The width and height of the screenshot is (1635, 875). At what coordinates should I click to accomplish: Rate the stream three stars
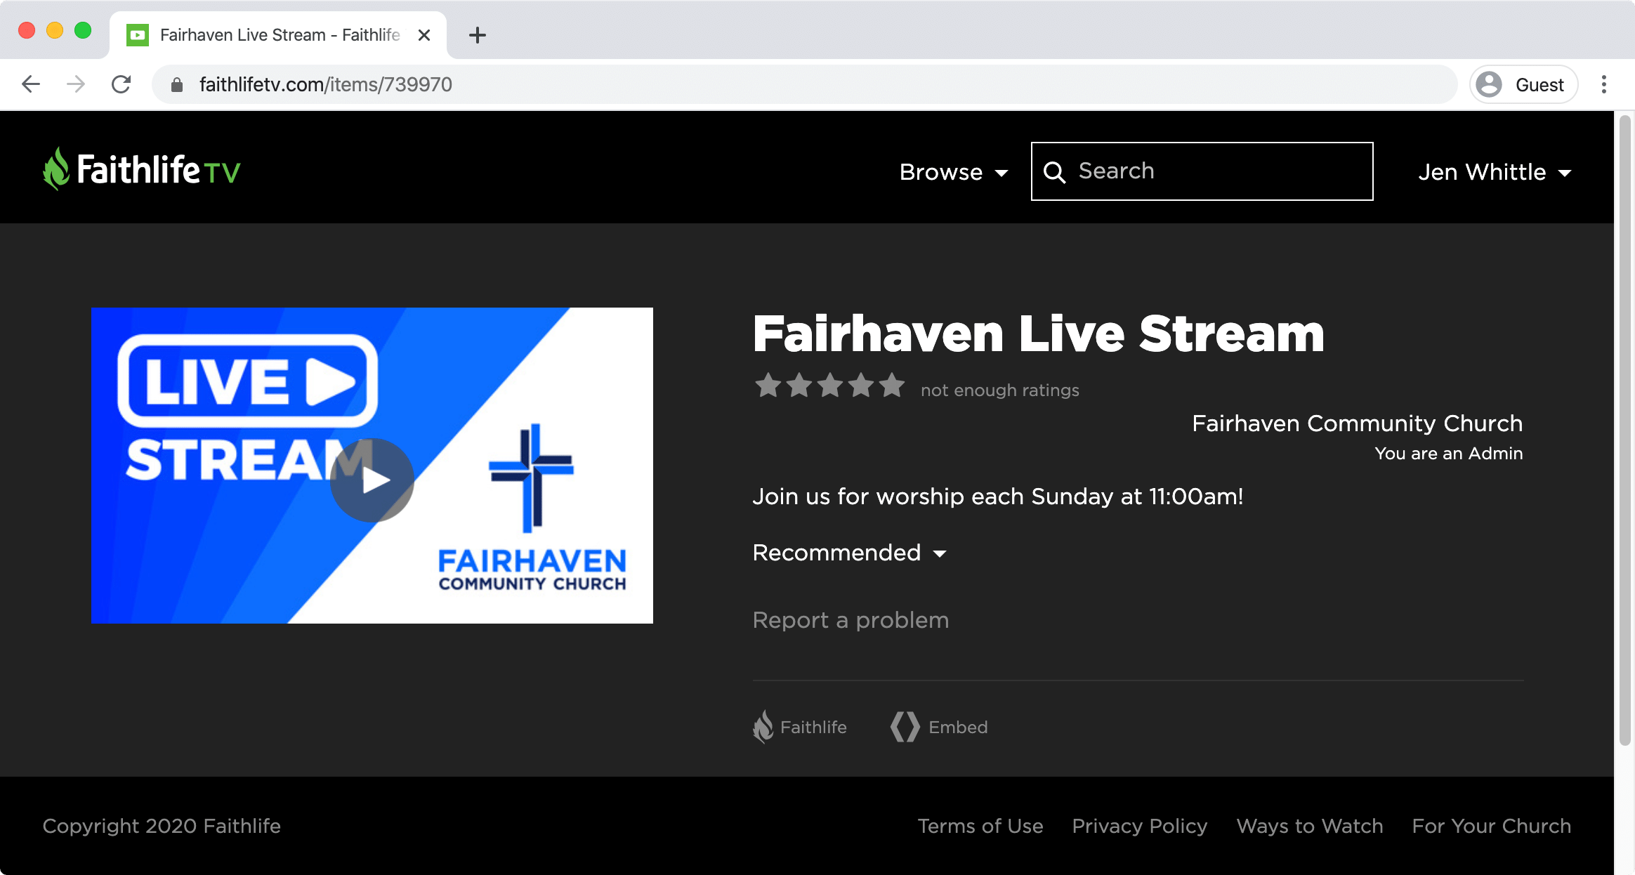[830, 386]
